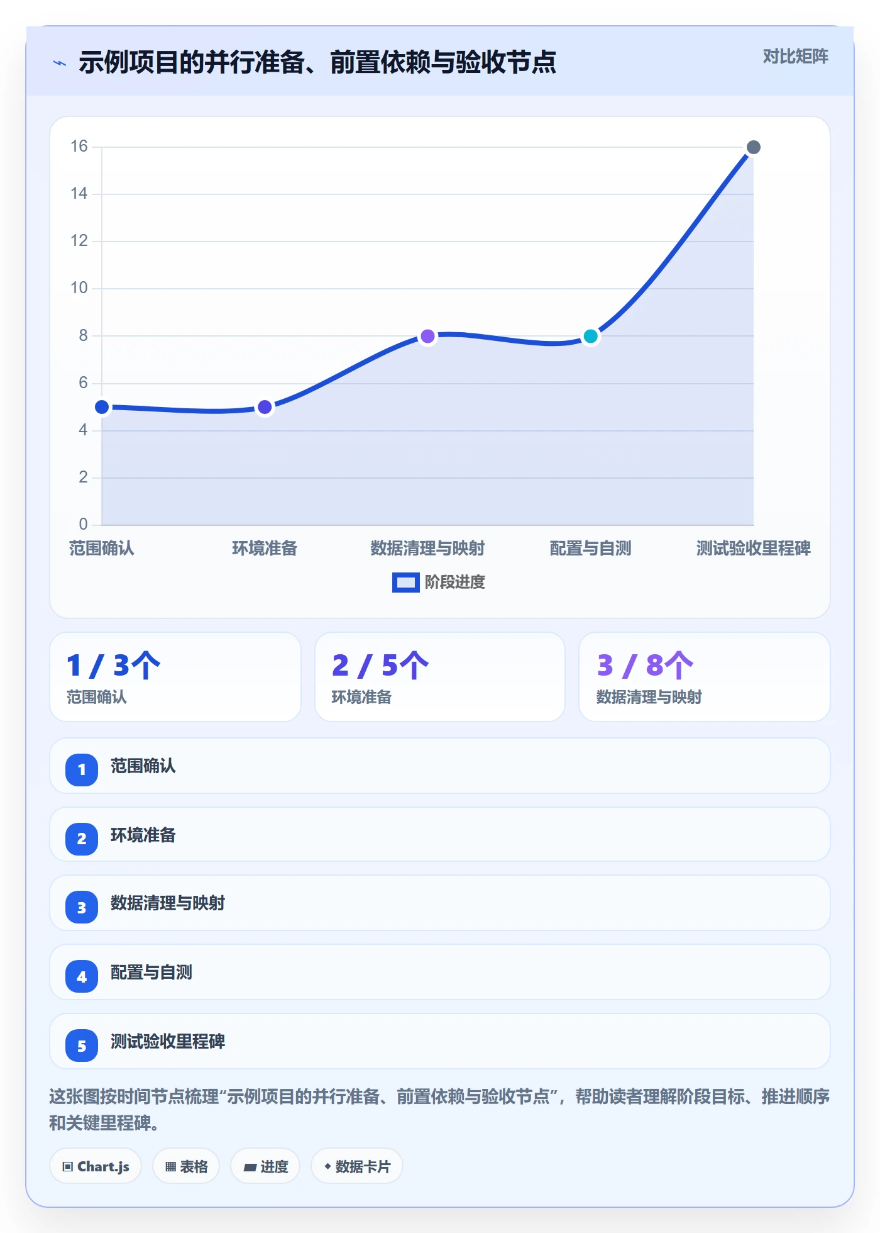Screen dimensions: 880x1233
Task: Click the 对比矩阵 label in the header
Action: coord(795,57)
